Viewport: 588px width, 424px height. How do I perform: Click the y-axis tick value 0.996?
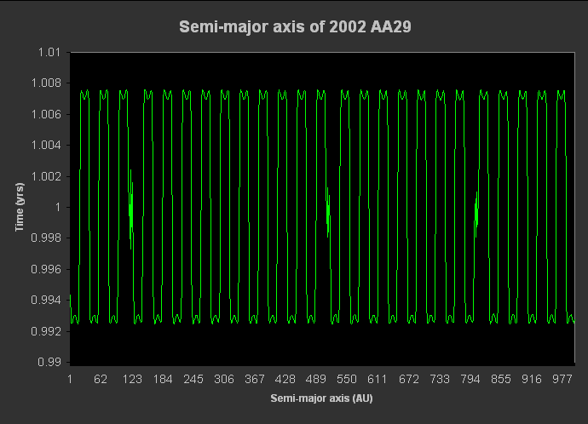pyautogui.click(x=46, y=269)
